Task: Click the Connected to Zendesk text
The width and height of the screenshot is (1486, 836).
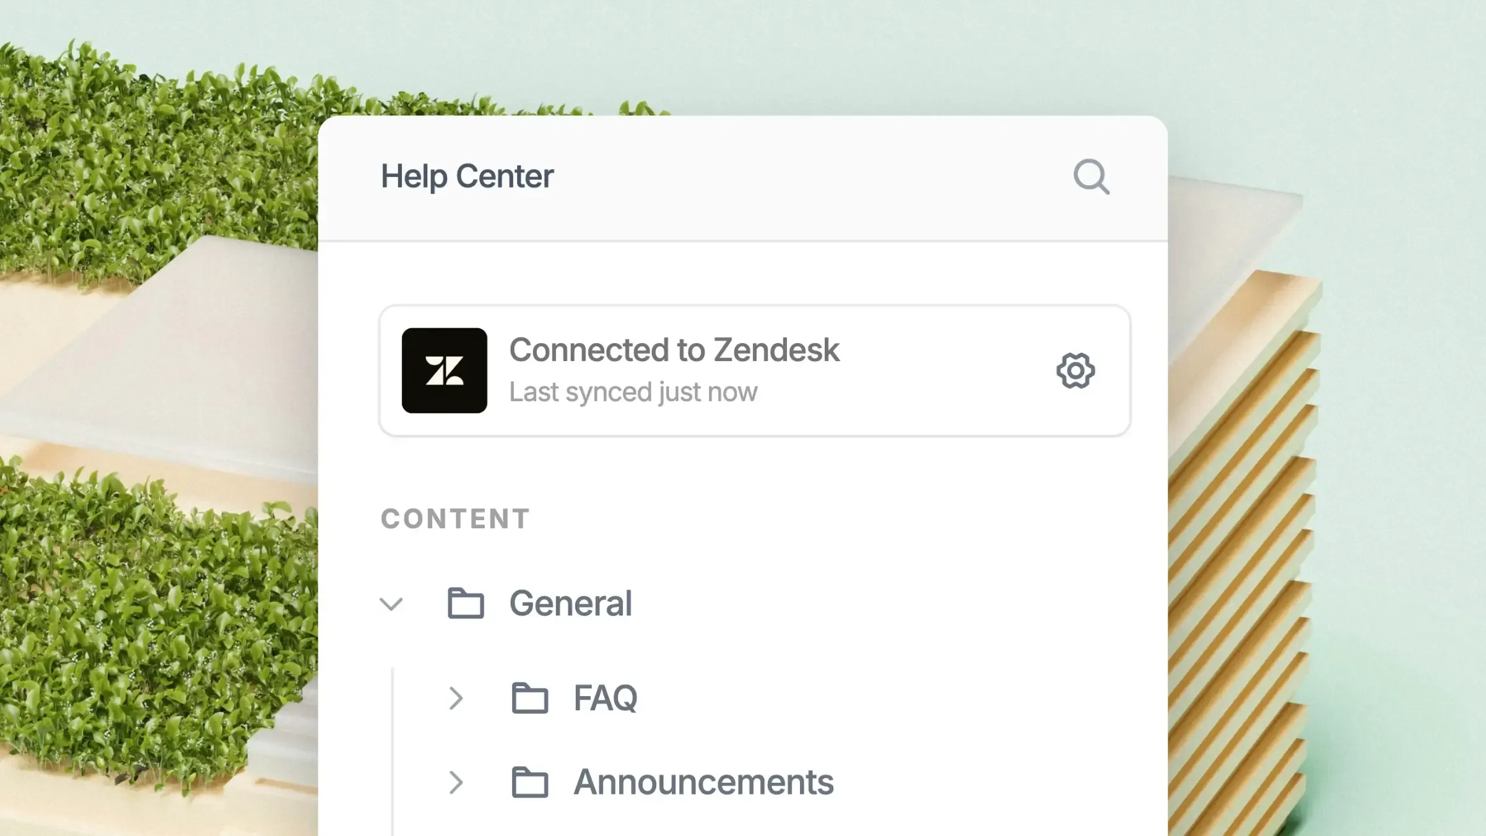Action: [674, 350]
